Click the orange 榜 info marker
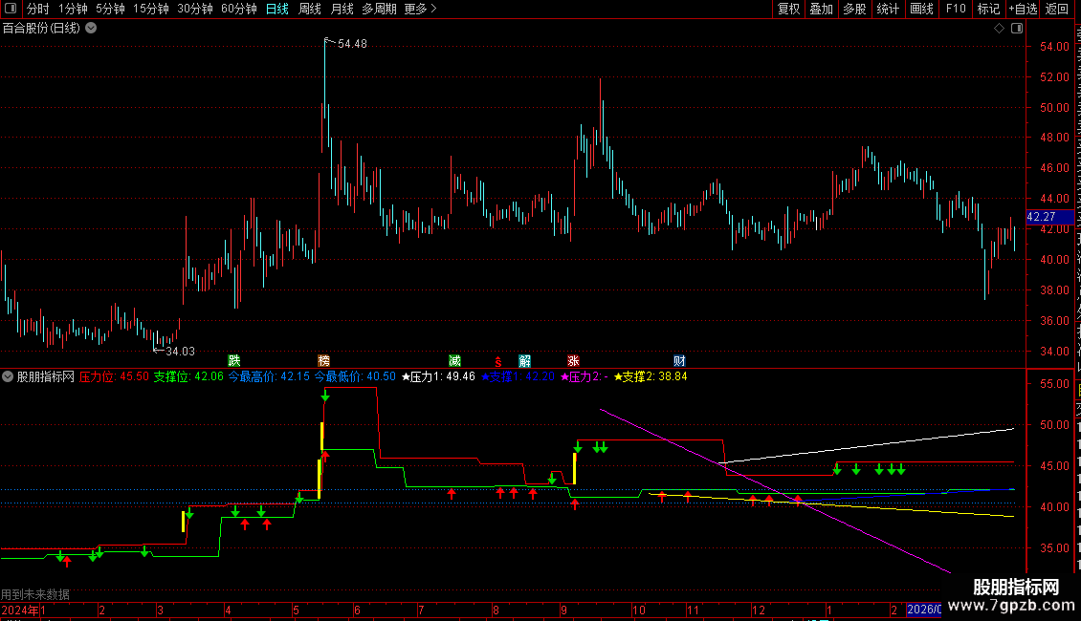This screenshot has width=1081, height=621. click(x=324, y=361)
